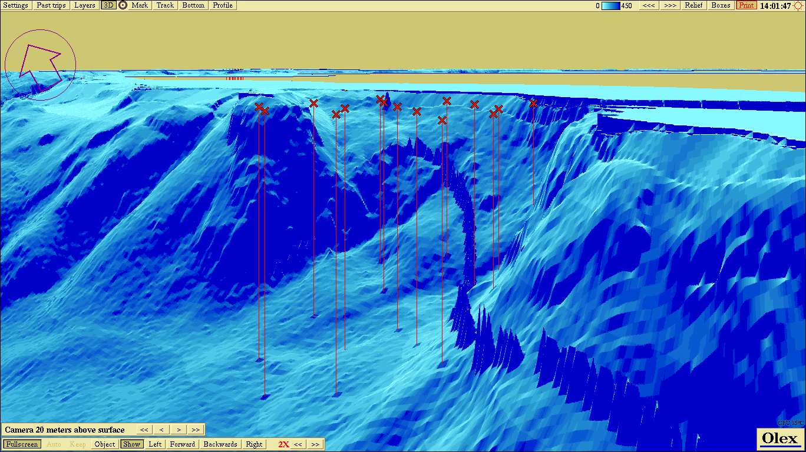Click the Camera 20 meters above surface label
This screenshot has height=452, width=806.
[65, 430]
